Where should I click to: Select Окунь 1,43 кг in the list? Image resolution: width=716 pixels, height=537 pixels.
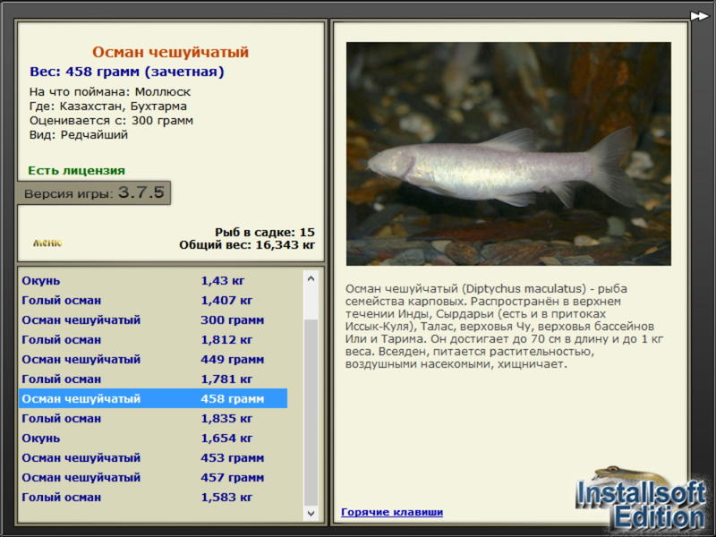153,280
